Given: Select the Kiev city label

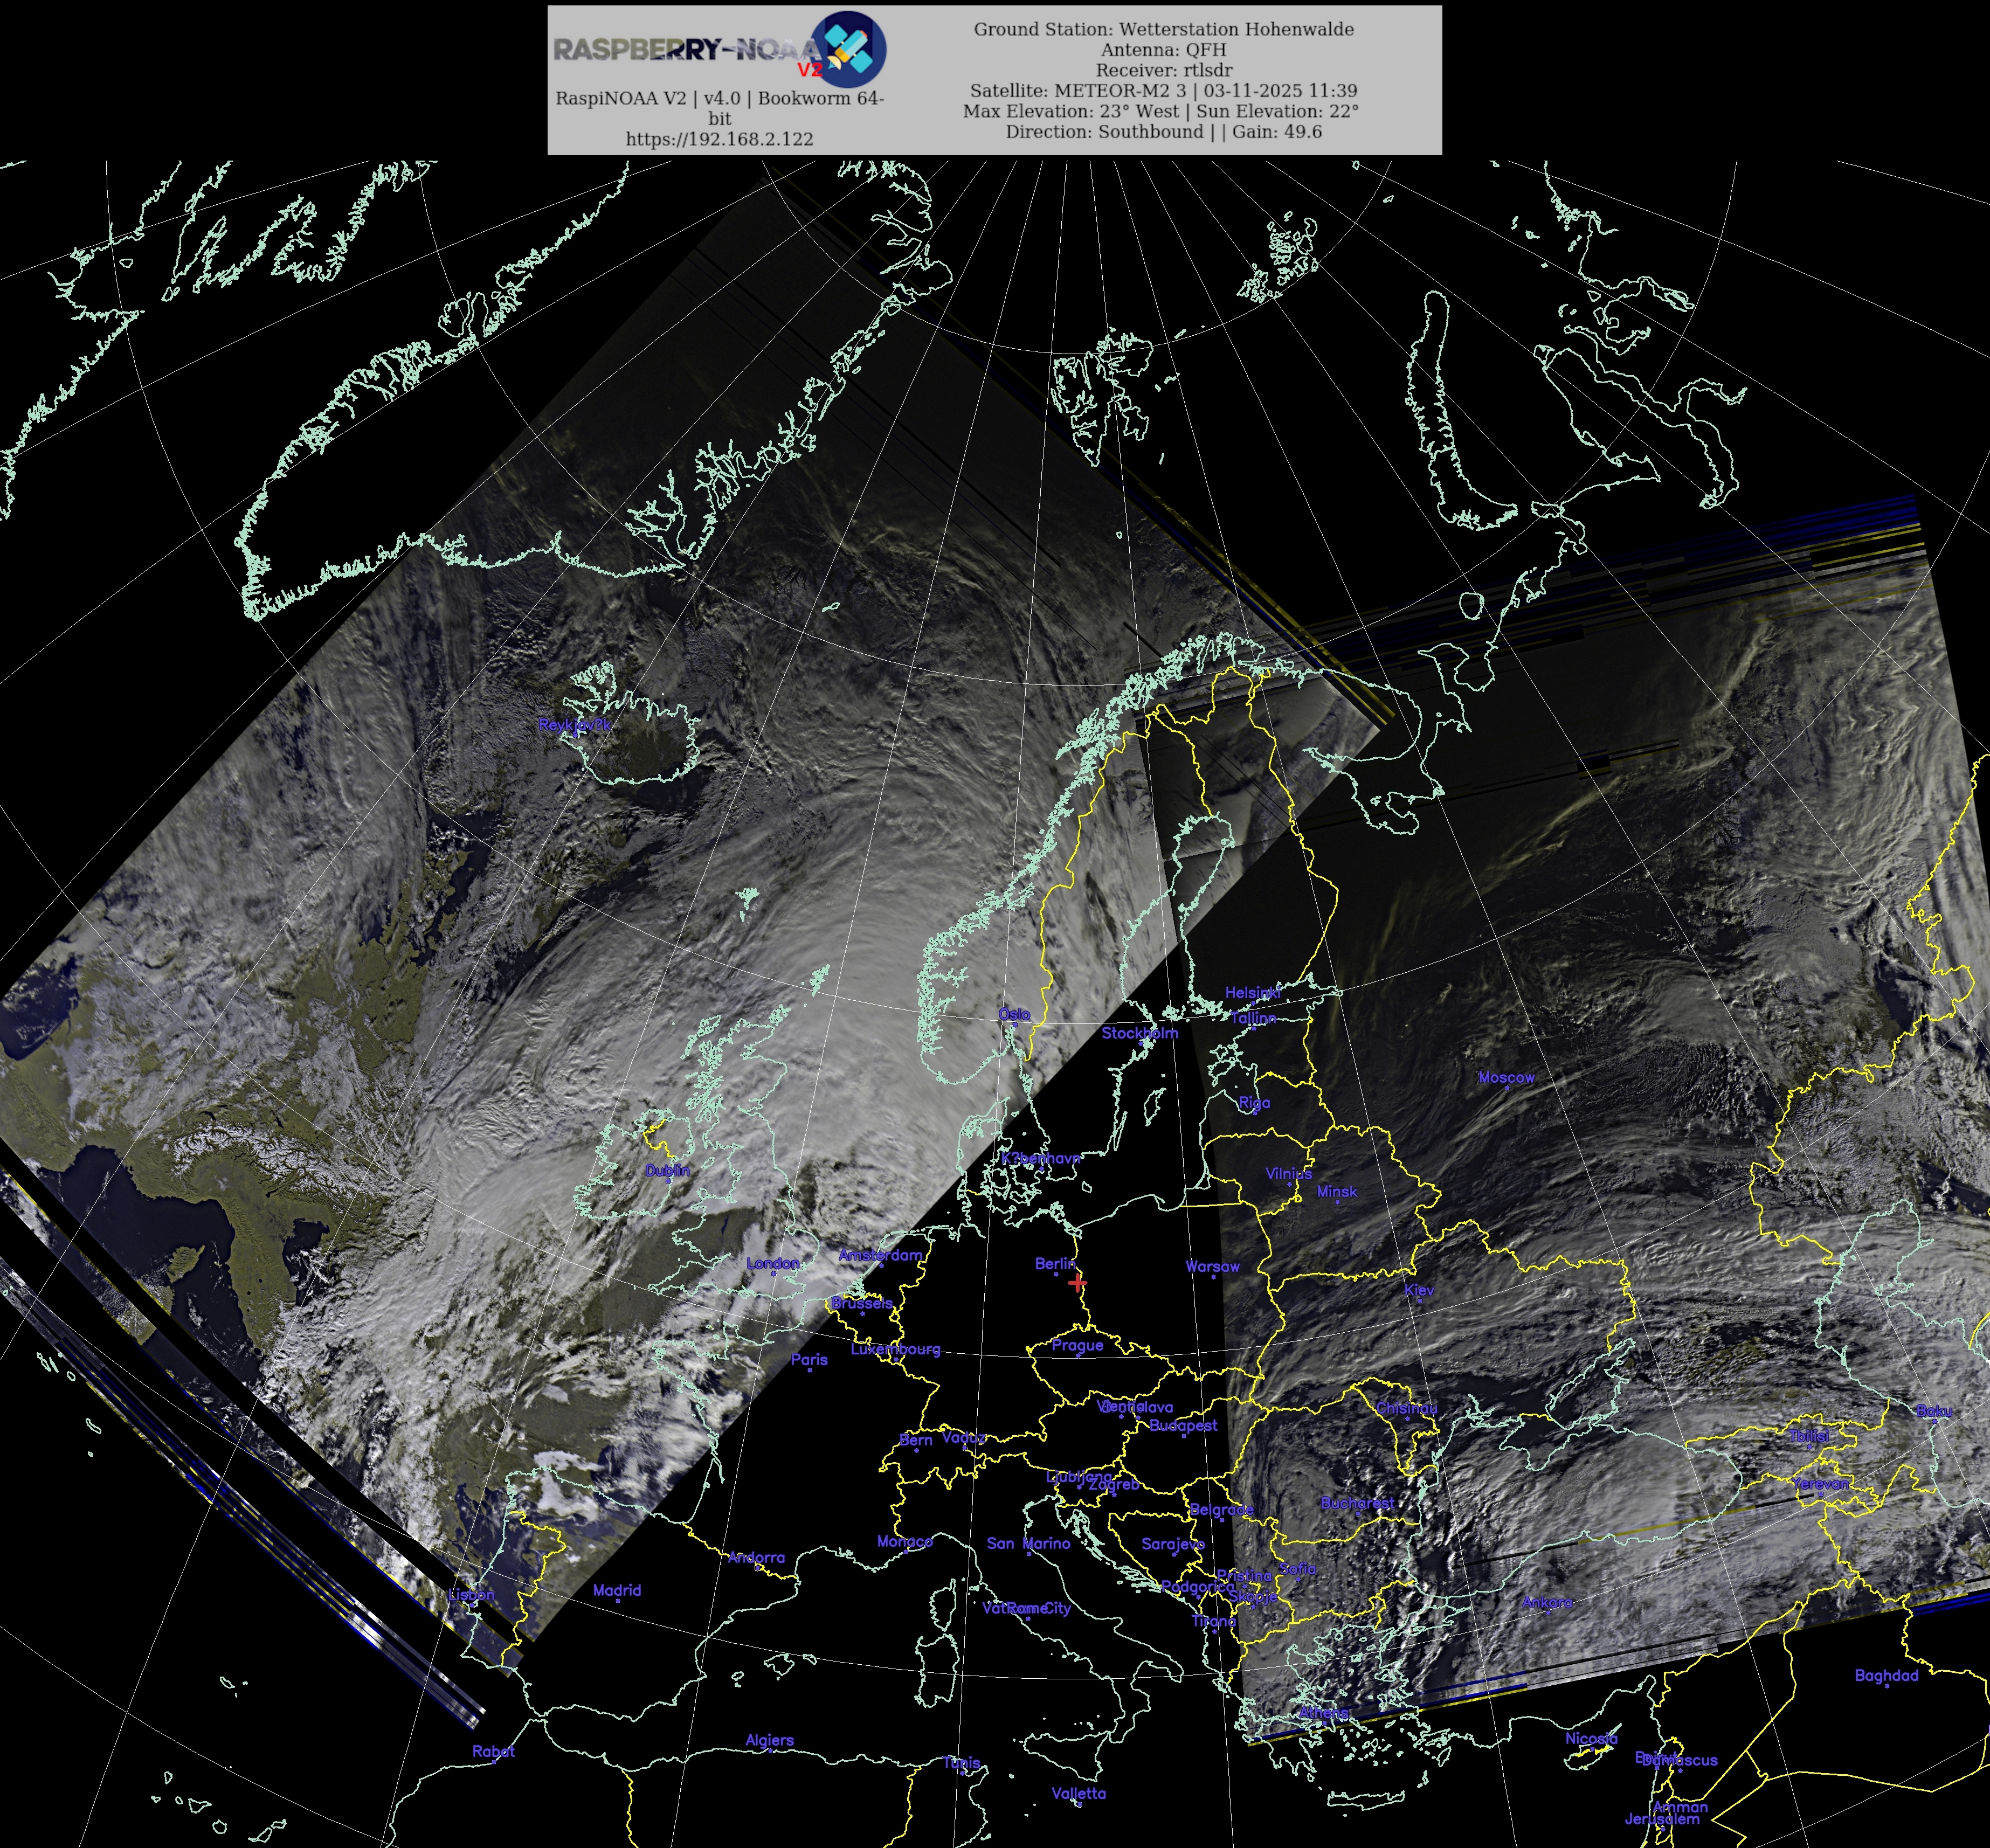Looking at the screenshot, I should (x=1419, y=1290).
